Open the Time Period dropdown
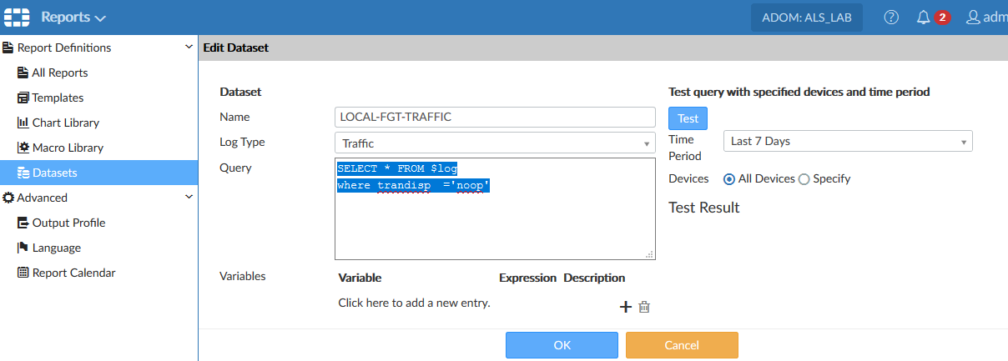The image size is (1008, 361). pos(847,141)
